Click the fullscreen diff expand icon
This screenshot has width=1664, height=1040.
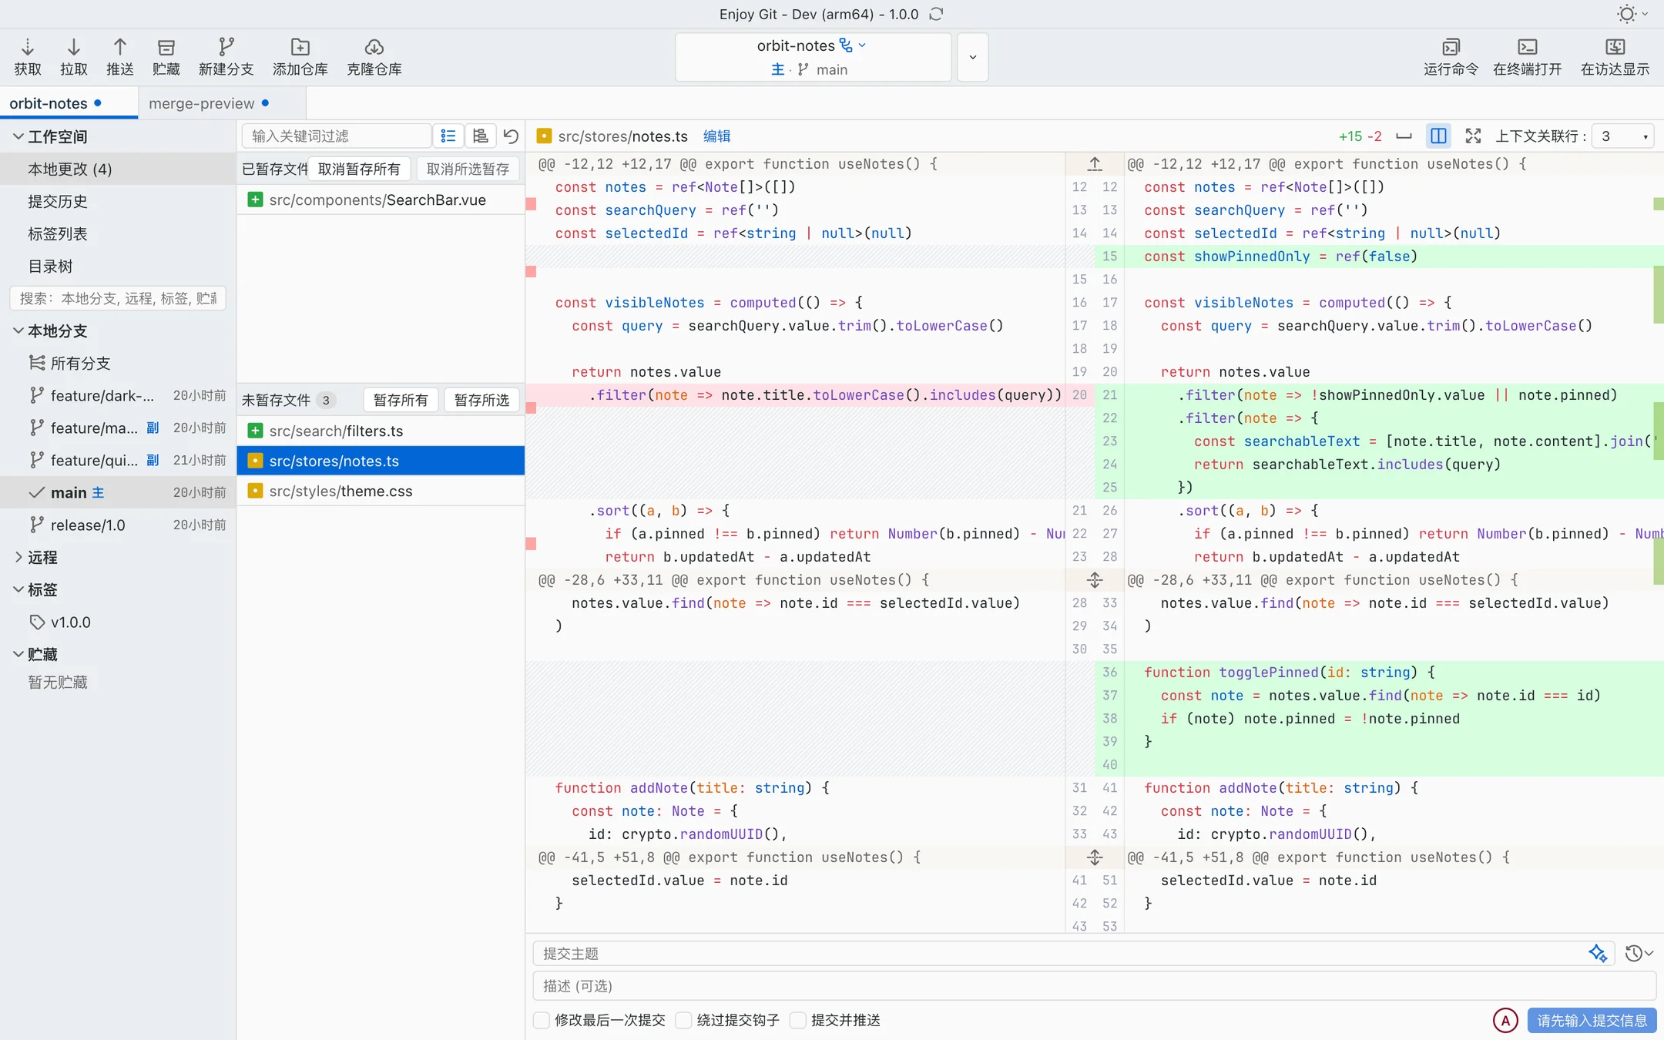click(x=1473, y=136)
